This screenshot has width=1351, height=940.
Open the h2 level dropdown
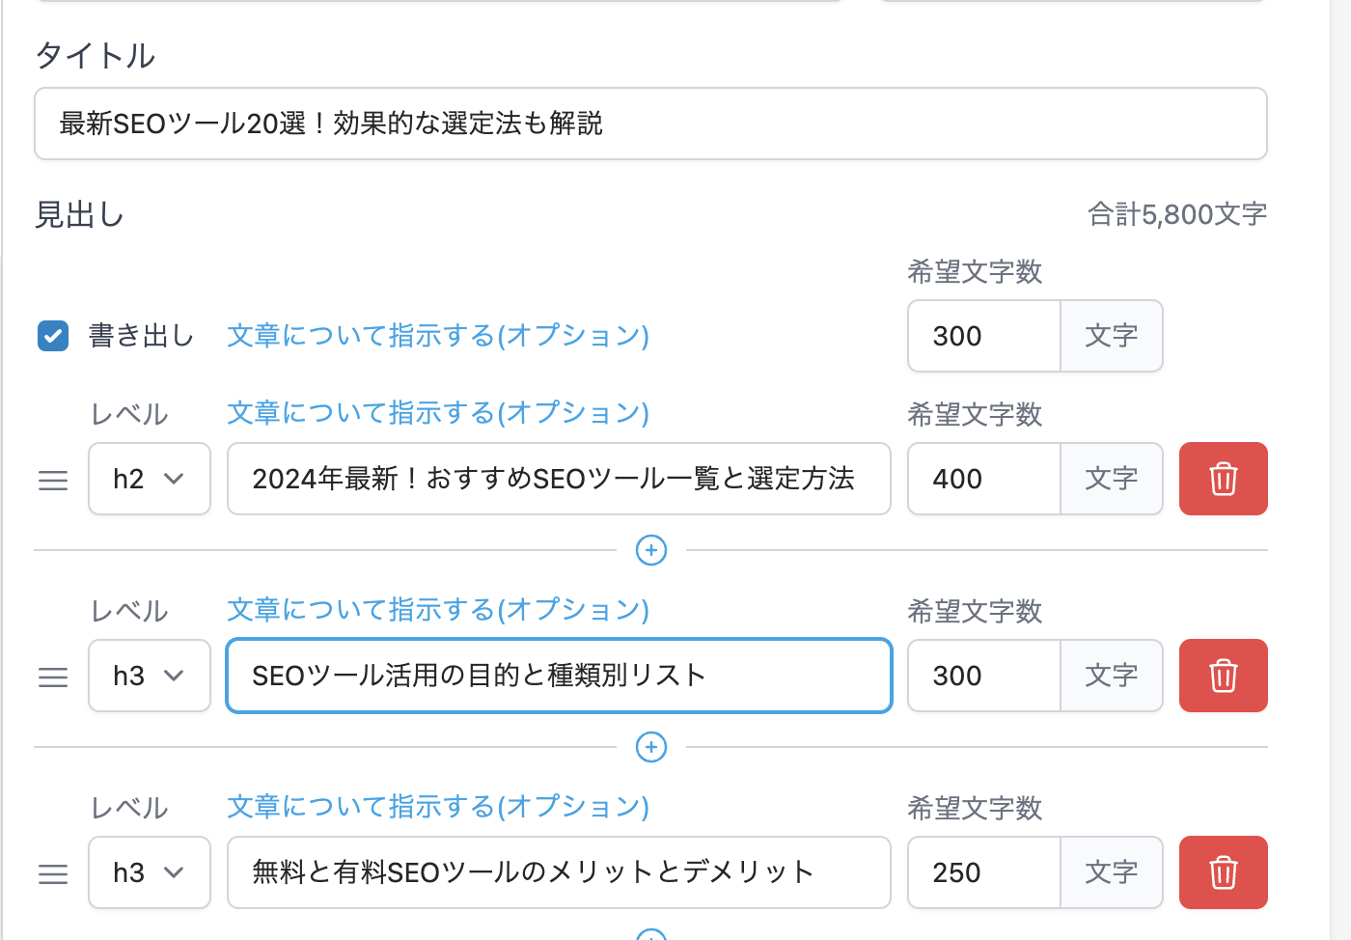[149, 479]
